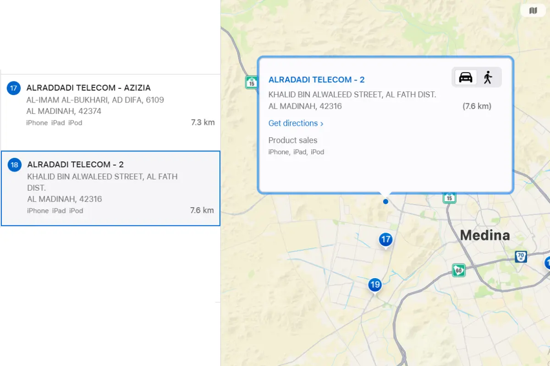This screenshot has width=550, height=366.
Task: Select walking directions pedestrian icon
Action: click(x=488, y=77)
